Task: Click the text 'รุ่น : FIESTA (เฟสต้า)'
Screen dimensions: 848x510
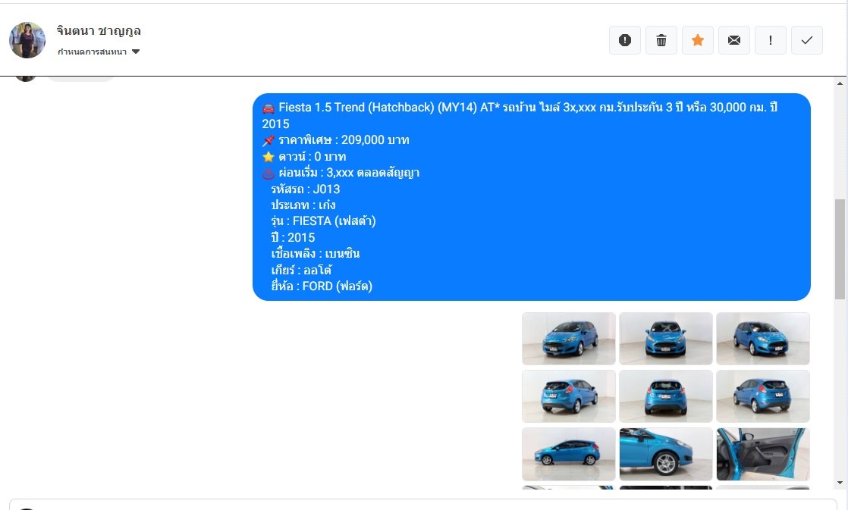Action: (323, 221)
